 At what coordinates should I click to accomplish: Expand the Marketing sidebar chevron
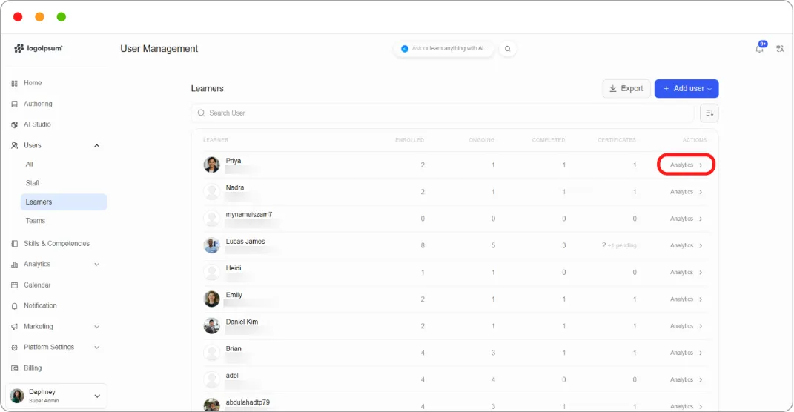coord(96,327)
